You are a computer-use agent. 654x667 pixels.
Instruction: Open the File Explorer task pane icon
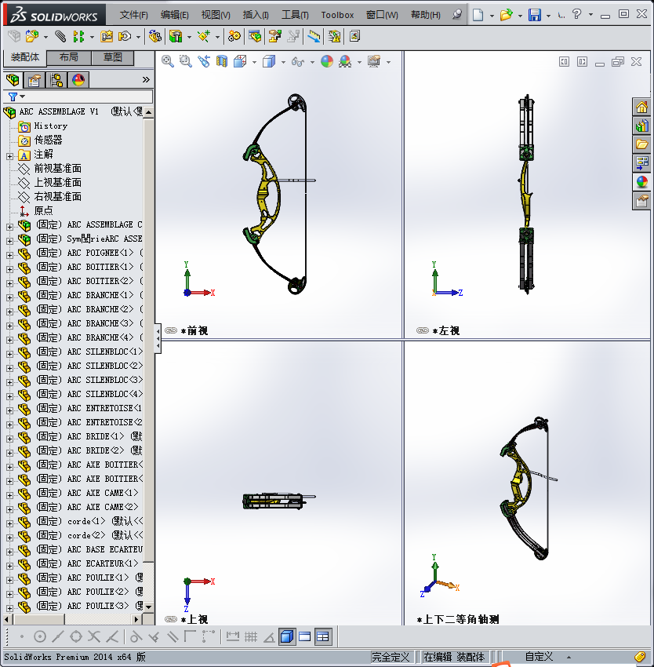[641, 144]
